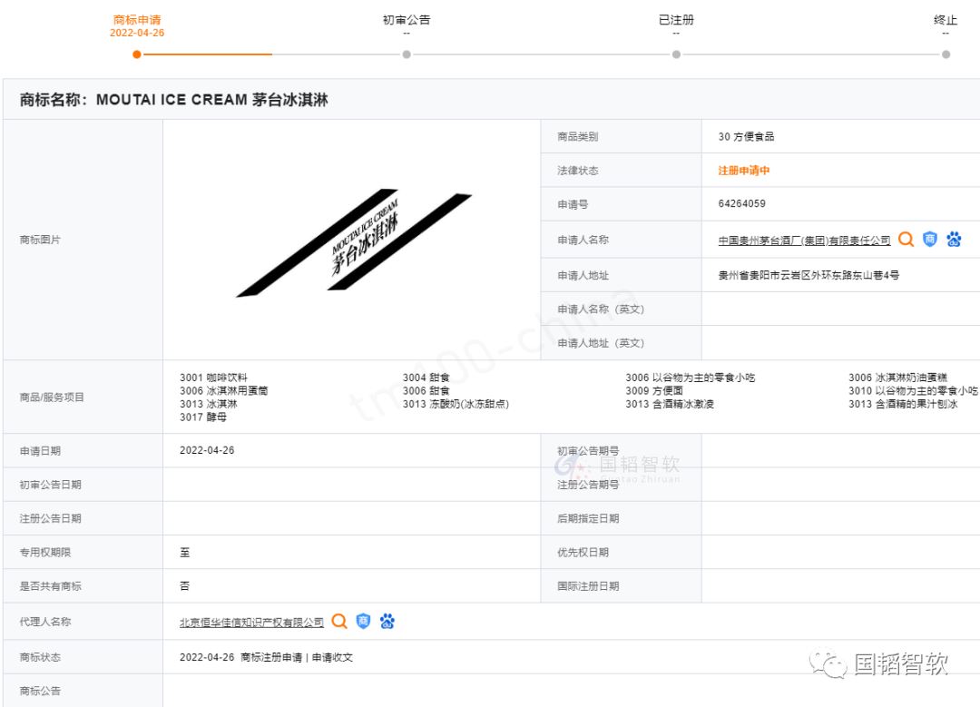
Task: Select goods item 3013 冰淇淋
Action: click(x=208, y=404)
